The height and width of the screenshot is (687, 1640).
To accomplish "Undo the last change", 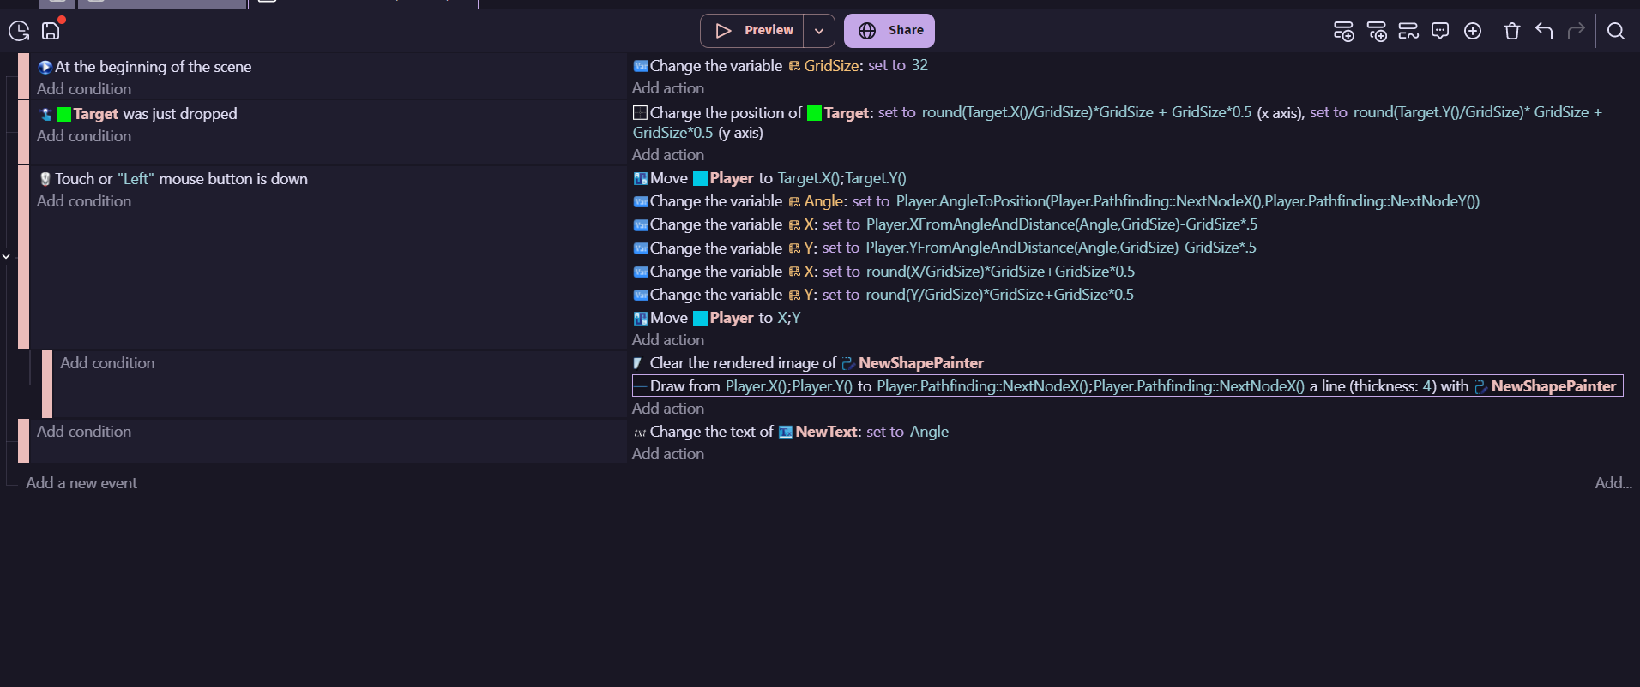I will 1544,32.
